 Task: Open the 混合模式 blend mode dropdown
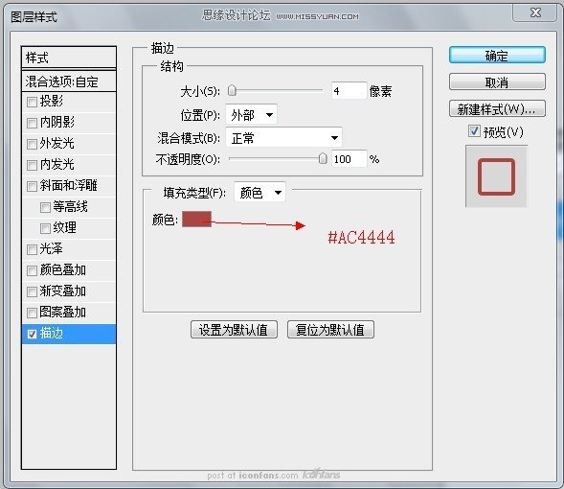point(283,137)
